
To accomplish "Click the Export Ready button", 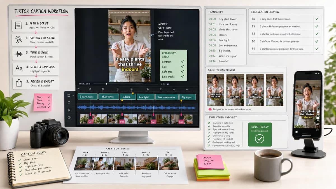I will coord(260,134).
